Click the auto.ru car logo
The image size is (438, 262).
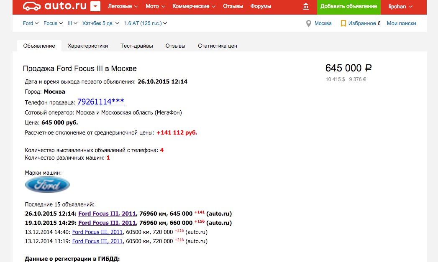coord(32,6)
